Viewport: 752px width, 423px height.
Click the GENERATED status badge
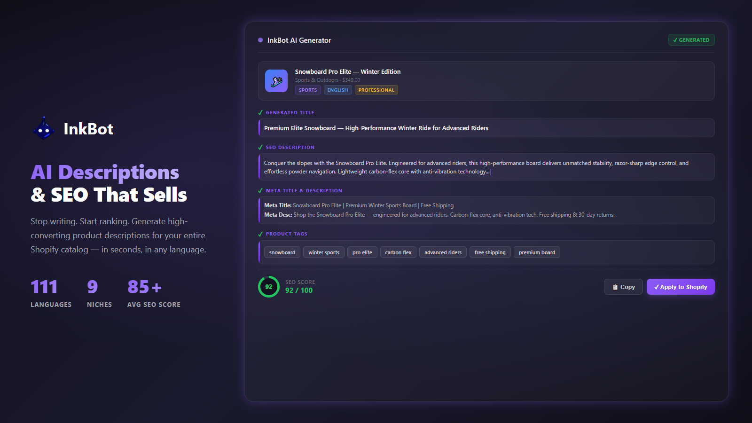coord(691,40)
